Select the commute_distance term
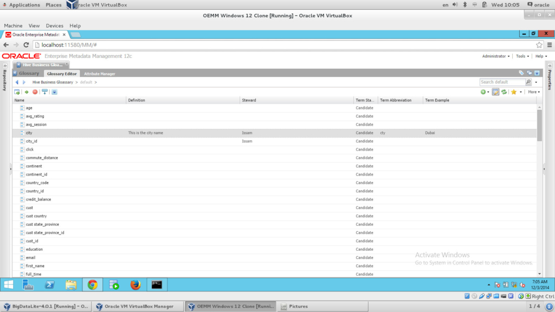Screen dimensions: 555x312 coord(42,158)
